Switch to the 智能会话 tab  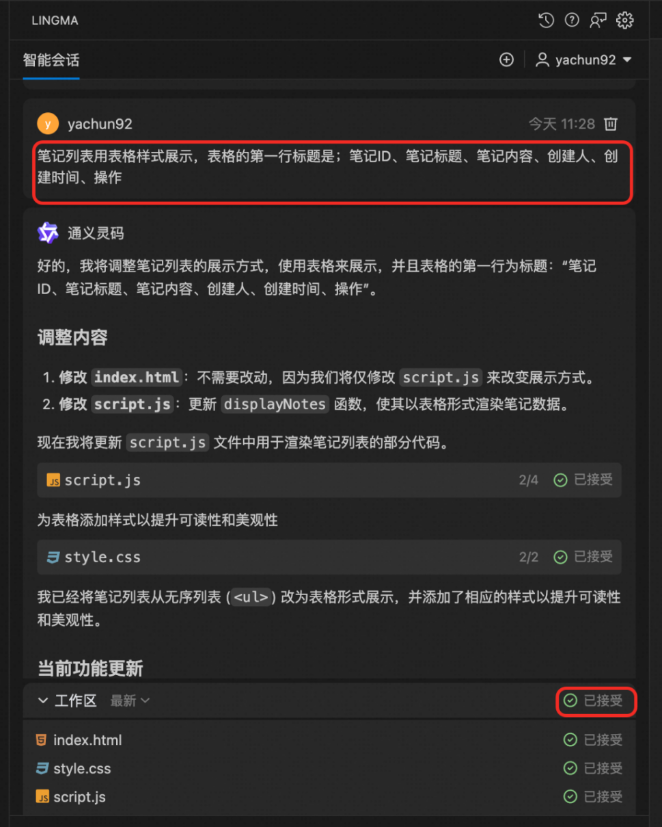tap(51, 60)
